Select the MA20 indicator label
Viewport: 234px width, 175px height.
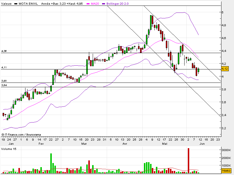click(x=95, y=4)
